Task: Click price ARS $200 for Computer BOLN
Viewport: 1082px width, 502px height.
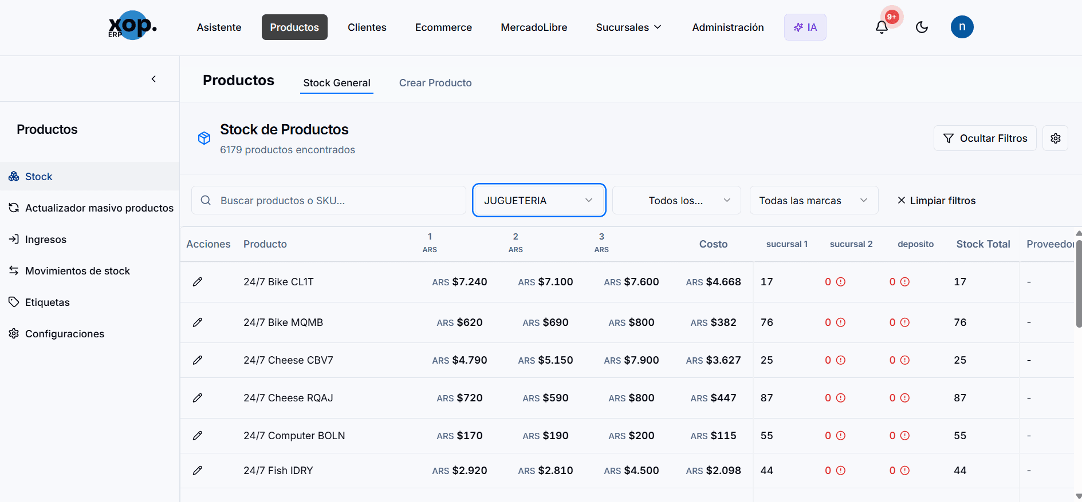Action: click(631, 436)
